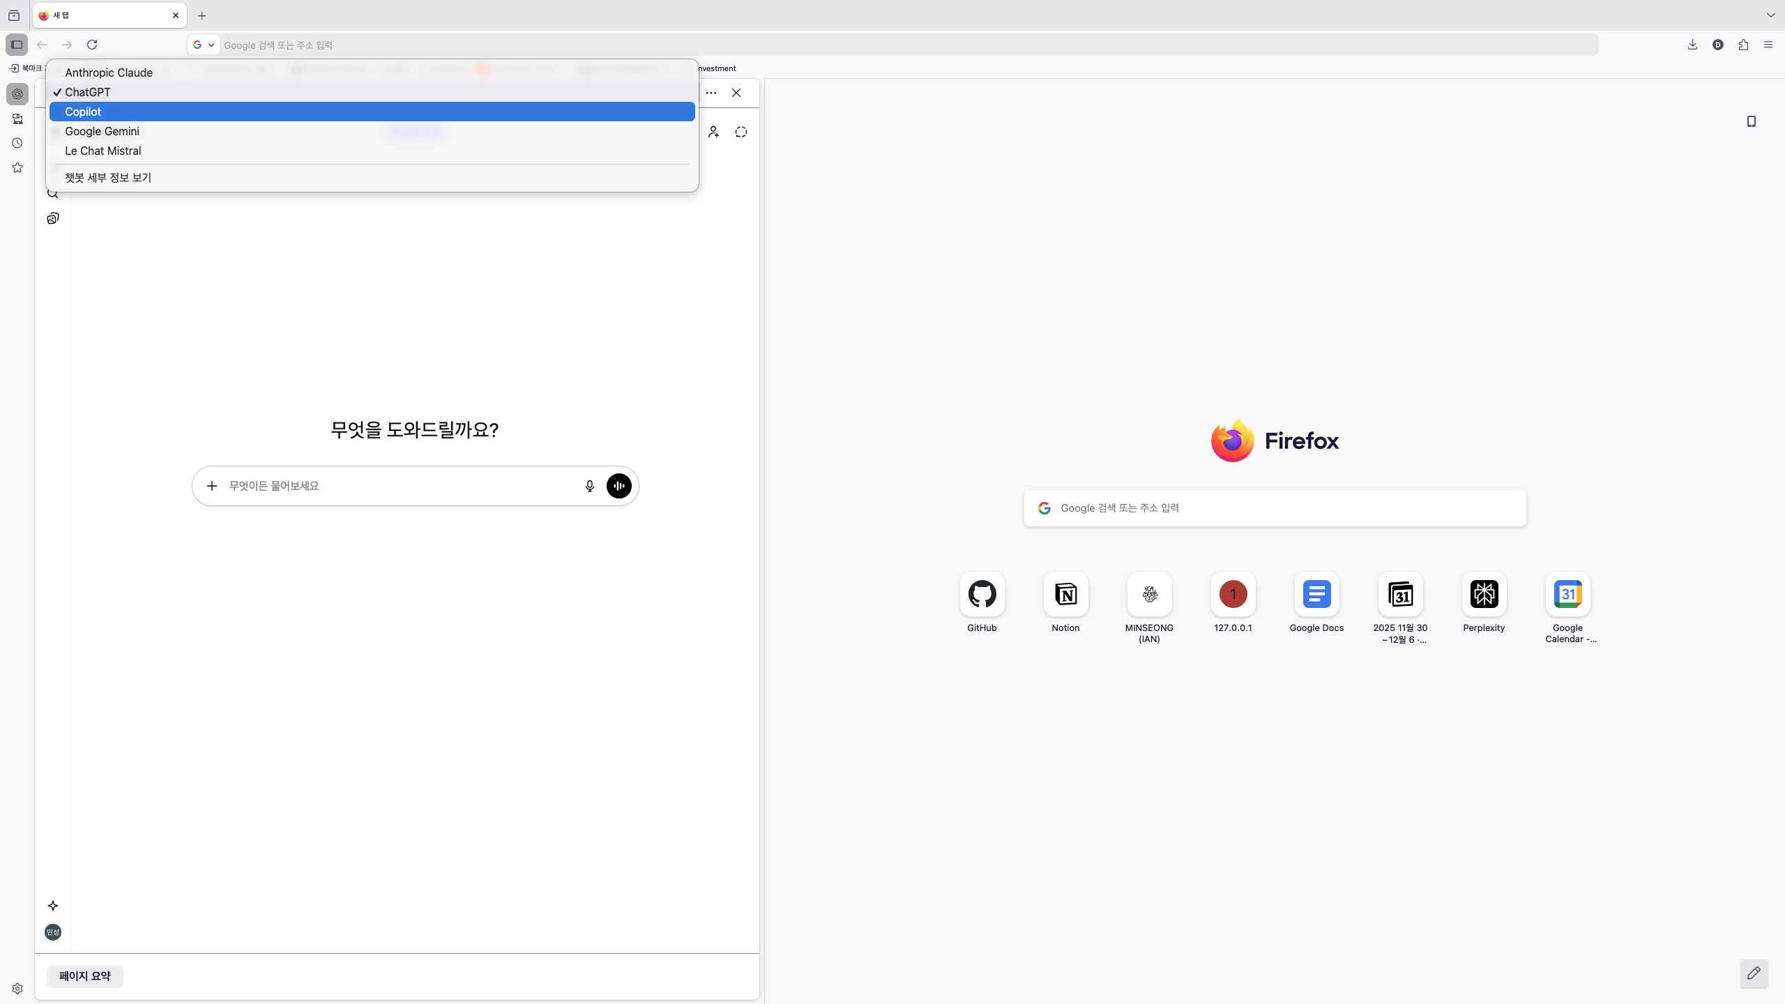Choose Anthropic Claude in the dropdown

[109, 73]
